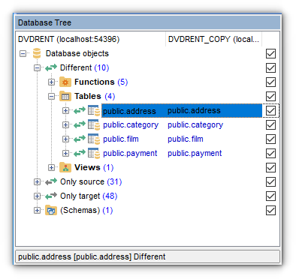Select the target public.film entry
The image size is (296, 279).
point(186,139)
